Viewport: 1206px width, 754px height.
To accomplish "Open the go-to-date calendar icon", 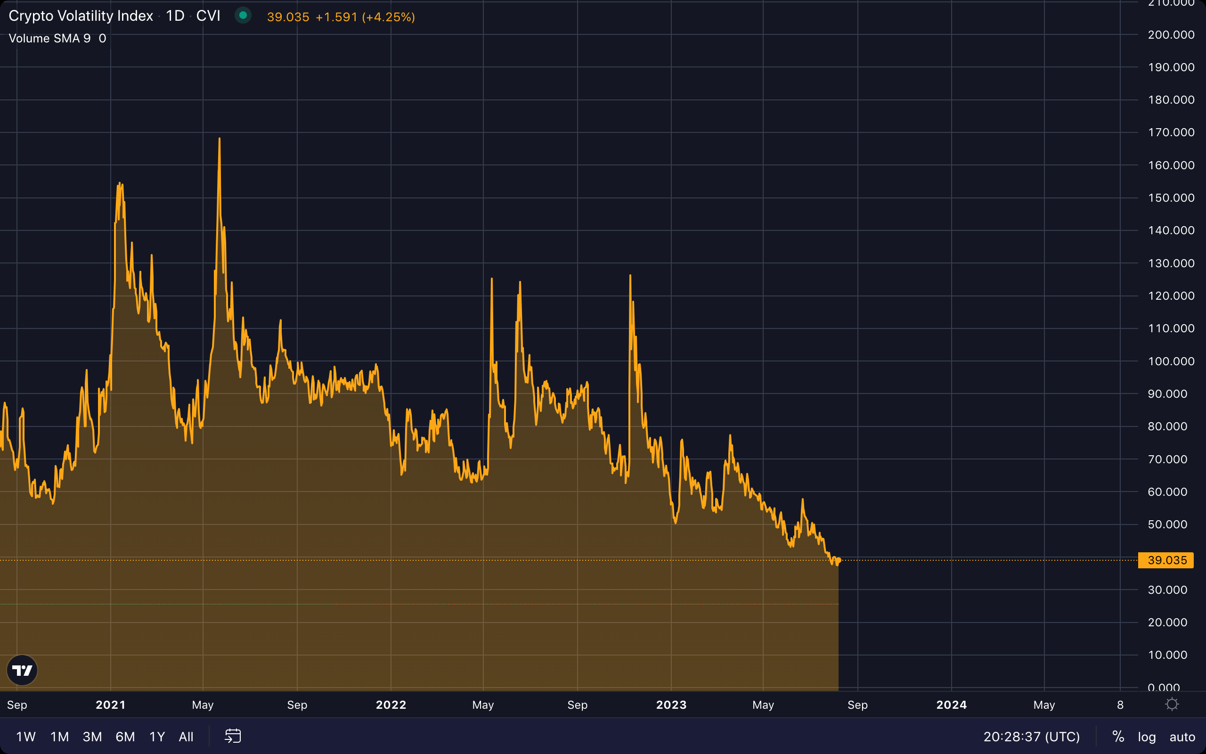I will pyautogui.click(x=233, y=736).
